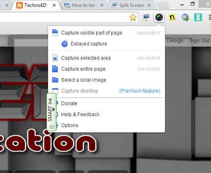This screenshot has height=173, width=211.
Task: Click the favicon on Split Screen tab
Action: [114, 5]
